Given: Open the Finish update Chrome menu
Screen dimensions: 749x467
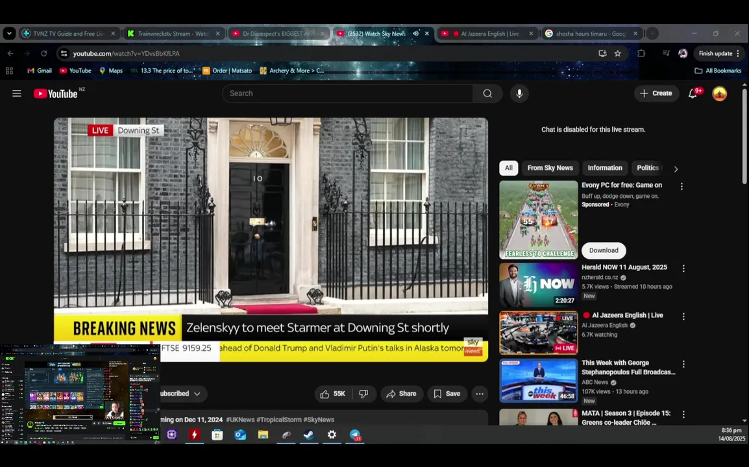Looking at the screenshot, I should pos(719,53).
